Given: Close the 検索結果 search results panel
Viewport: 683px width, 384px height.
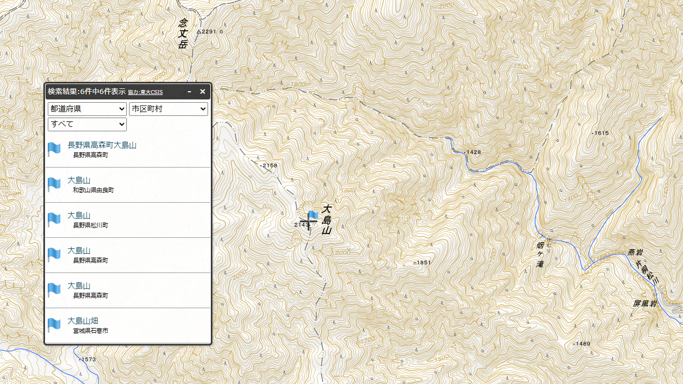Looking at the screenshot, I should click(203, 92).
